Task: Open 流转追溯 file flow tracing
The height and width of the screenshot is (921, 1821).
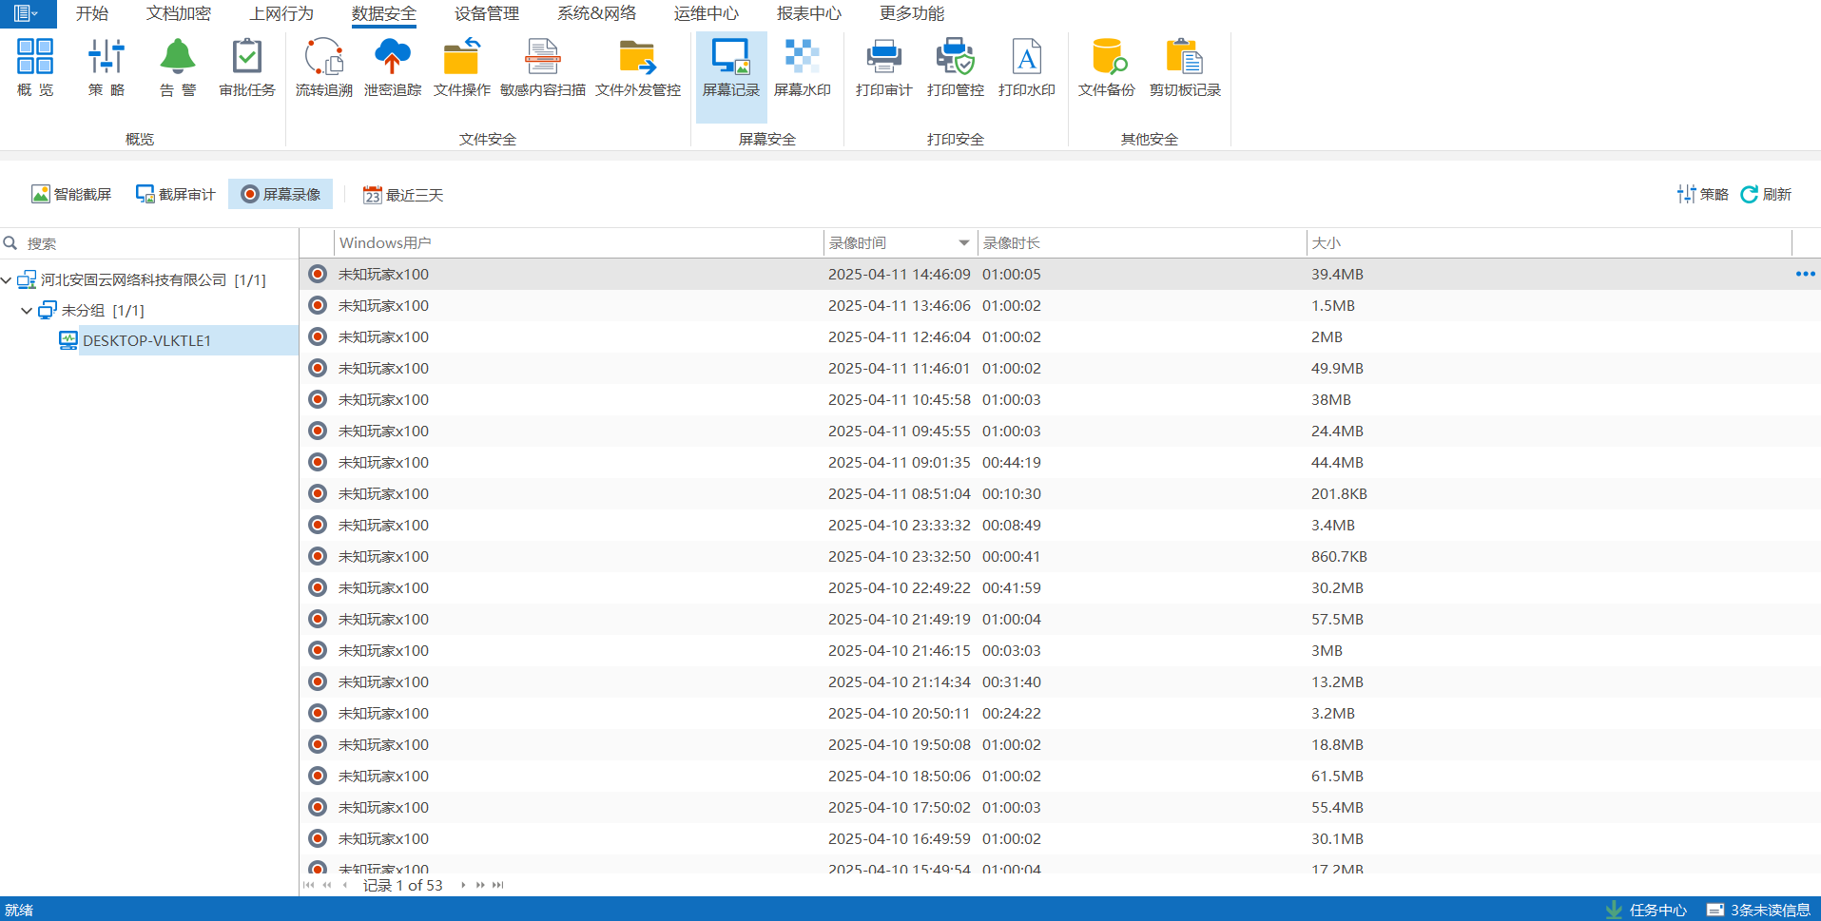Action: 324,67
